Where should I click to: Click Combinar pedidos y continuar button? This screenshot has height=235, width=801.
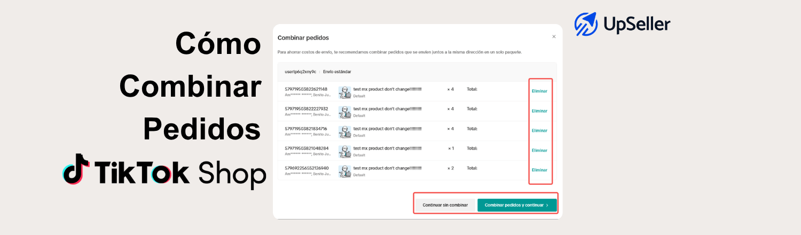coord(517,205)
